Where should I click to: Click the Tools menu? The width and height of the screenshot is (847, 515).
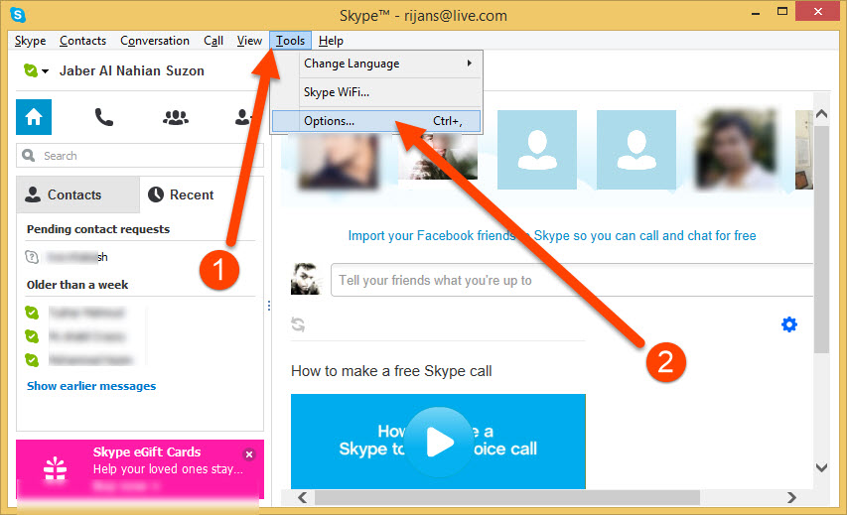click(291, 41)
